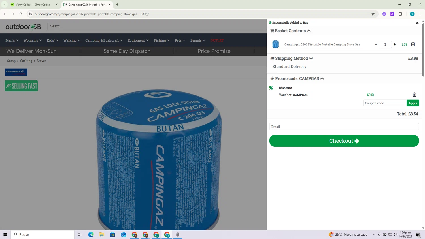Open the weather widget showing 28°C

(x=348, y=234)
